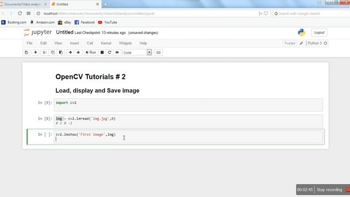Paste cells below icon
This screenshot has width=350, height=197.
(61, 53)
